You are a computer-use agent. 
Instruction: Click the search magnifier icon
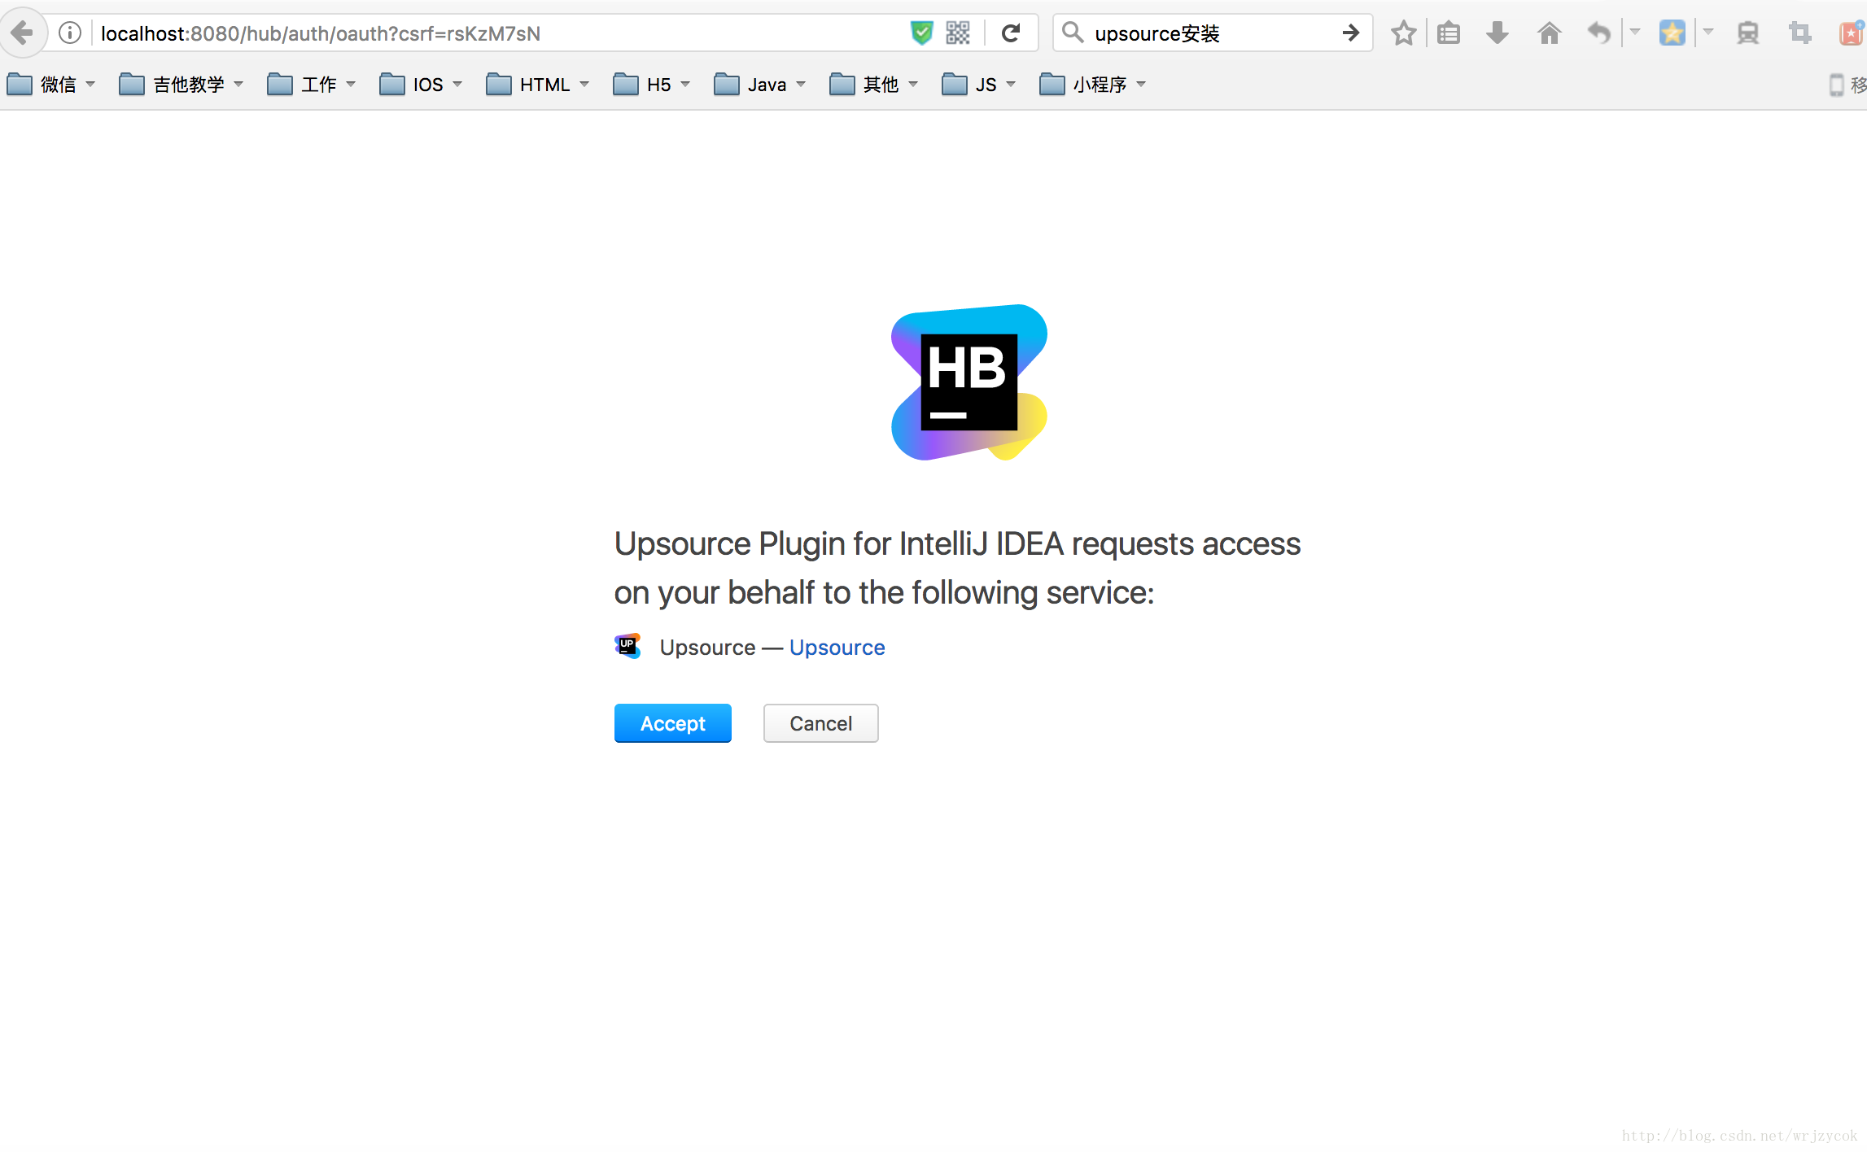(1073, 33)
